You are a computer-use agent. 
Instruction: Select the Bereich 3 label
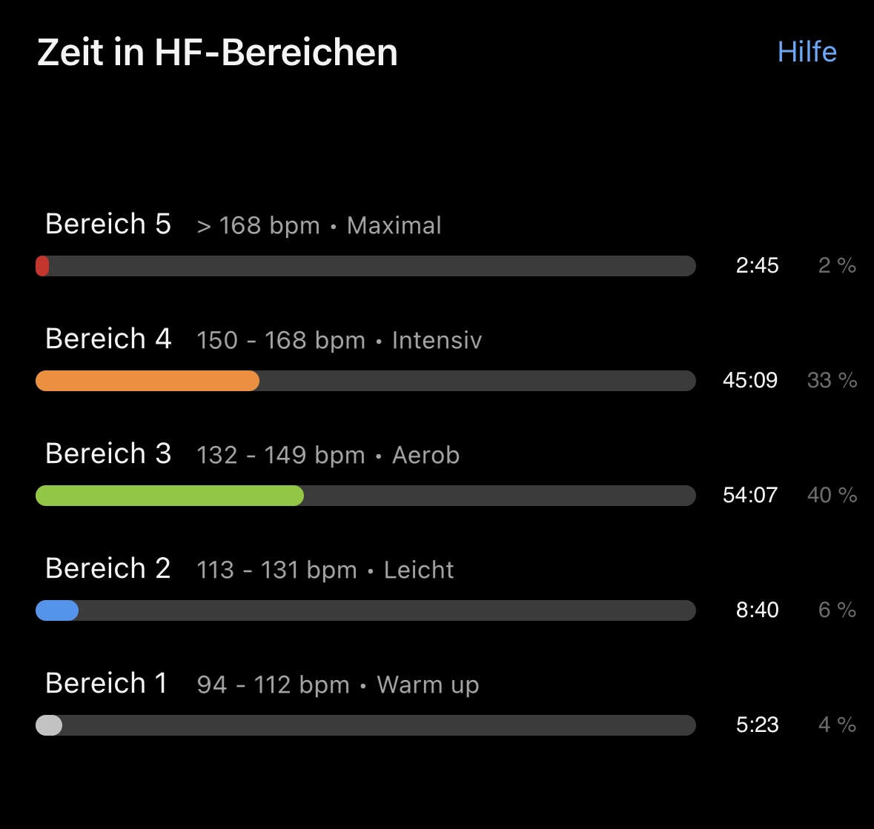point(108,453)
